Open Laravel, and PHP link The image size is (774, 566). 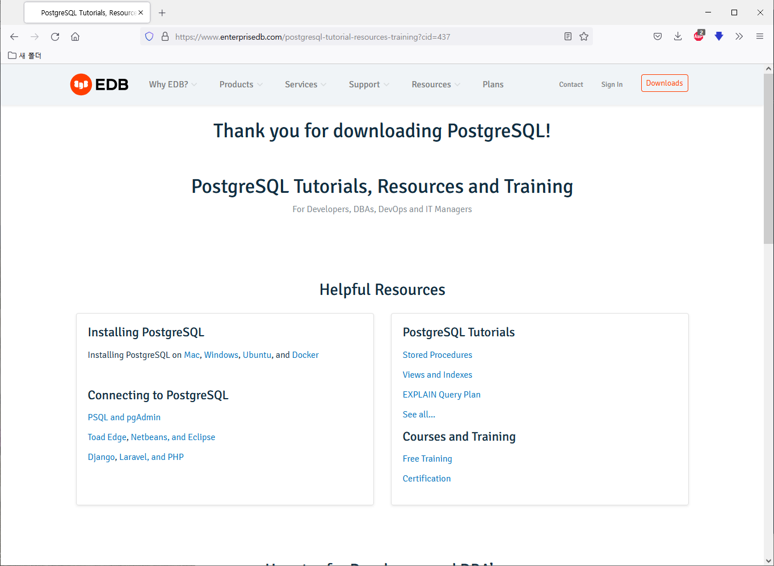click(x=152, y=457)
